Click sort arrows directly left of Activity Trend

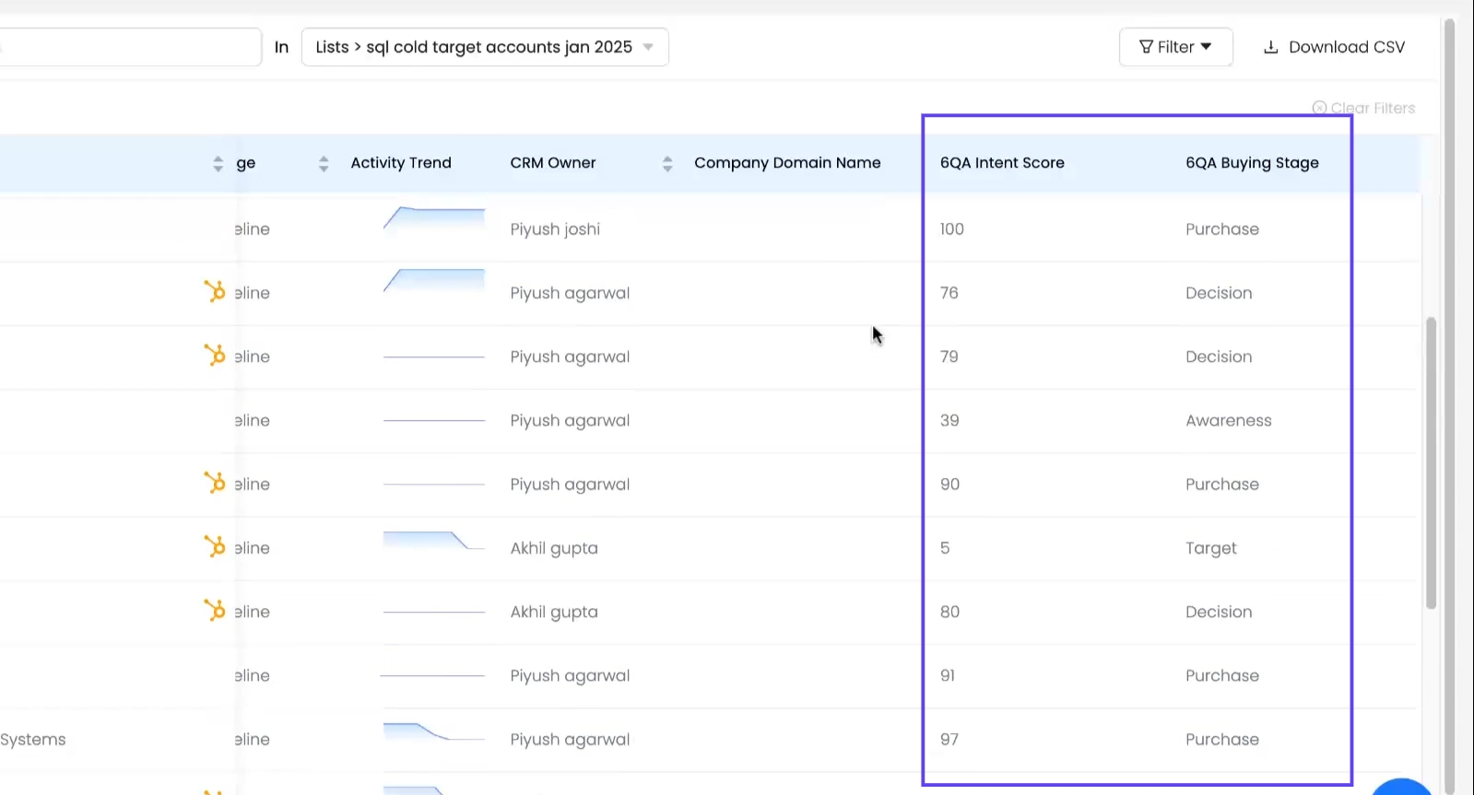(324, 164)
